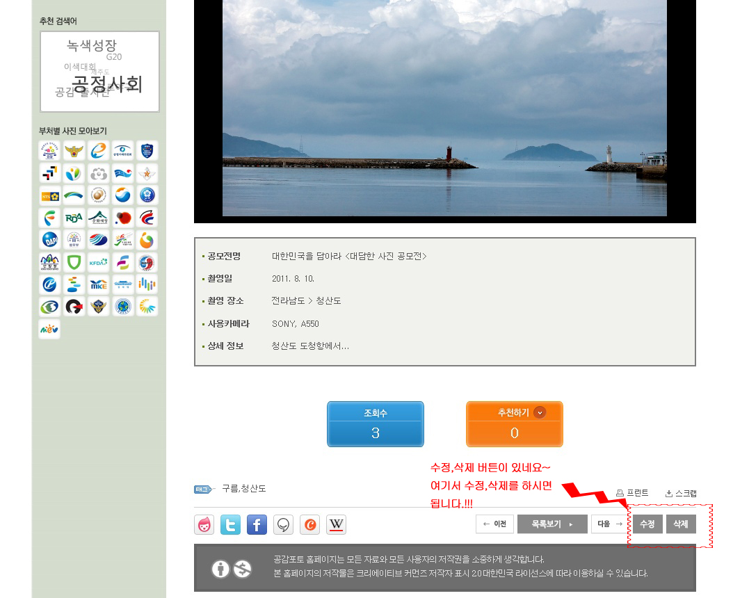Delete the post with 삭제 button

pos(681,524)
